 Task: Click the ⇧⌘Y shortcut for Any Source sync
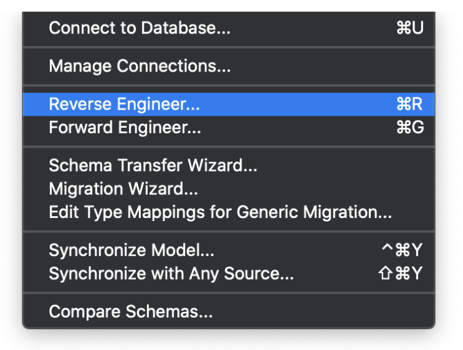pos(401,273)
